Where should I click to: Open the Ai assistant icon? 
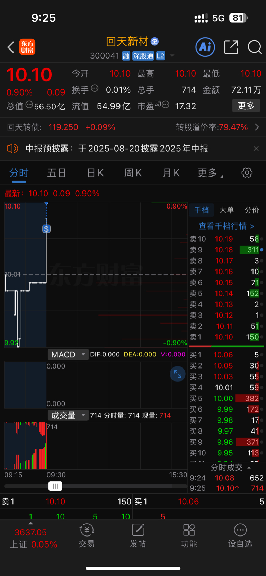coord(205,47)
